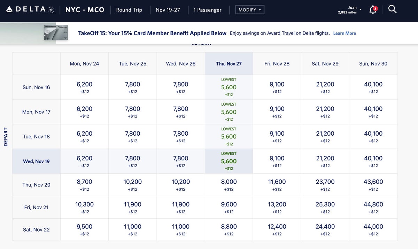This screenshot has width=418, height=249.
Task: Click the SkyMiles credit card image
Action: click(56, 33)
